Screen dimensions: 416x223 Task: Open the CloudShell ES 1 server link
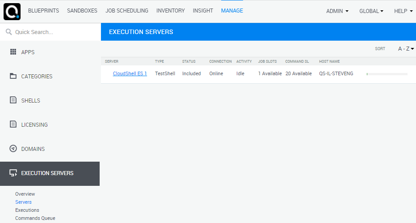coord(130,73)
